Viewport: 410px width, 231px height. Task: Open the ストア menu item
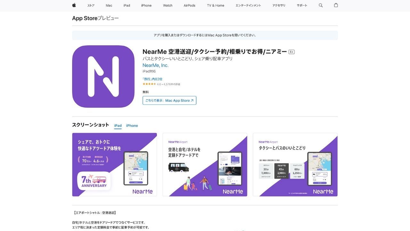(91, 5)
